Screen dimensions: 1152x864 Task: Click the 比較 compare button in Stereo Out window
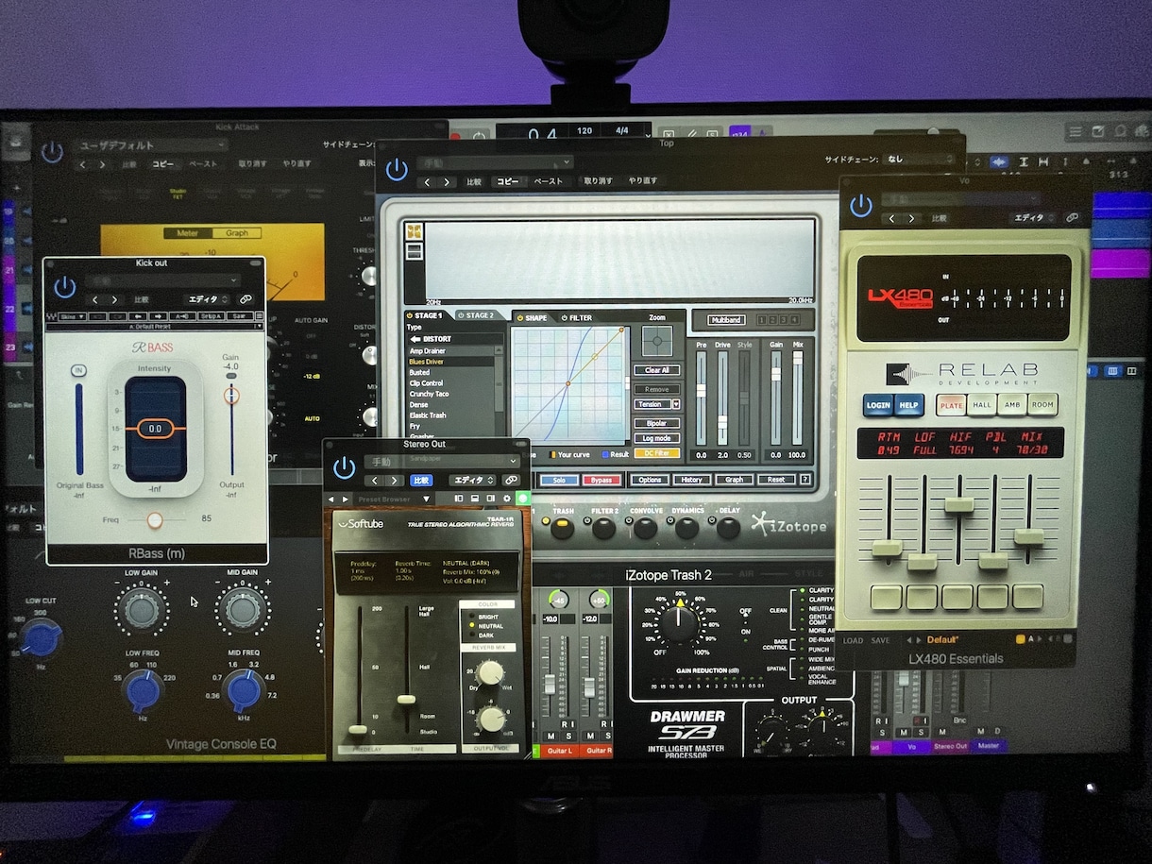(x=420, y=480)
